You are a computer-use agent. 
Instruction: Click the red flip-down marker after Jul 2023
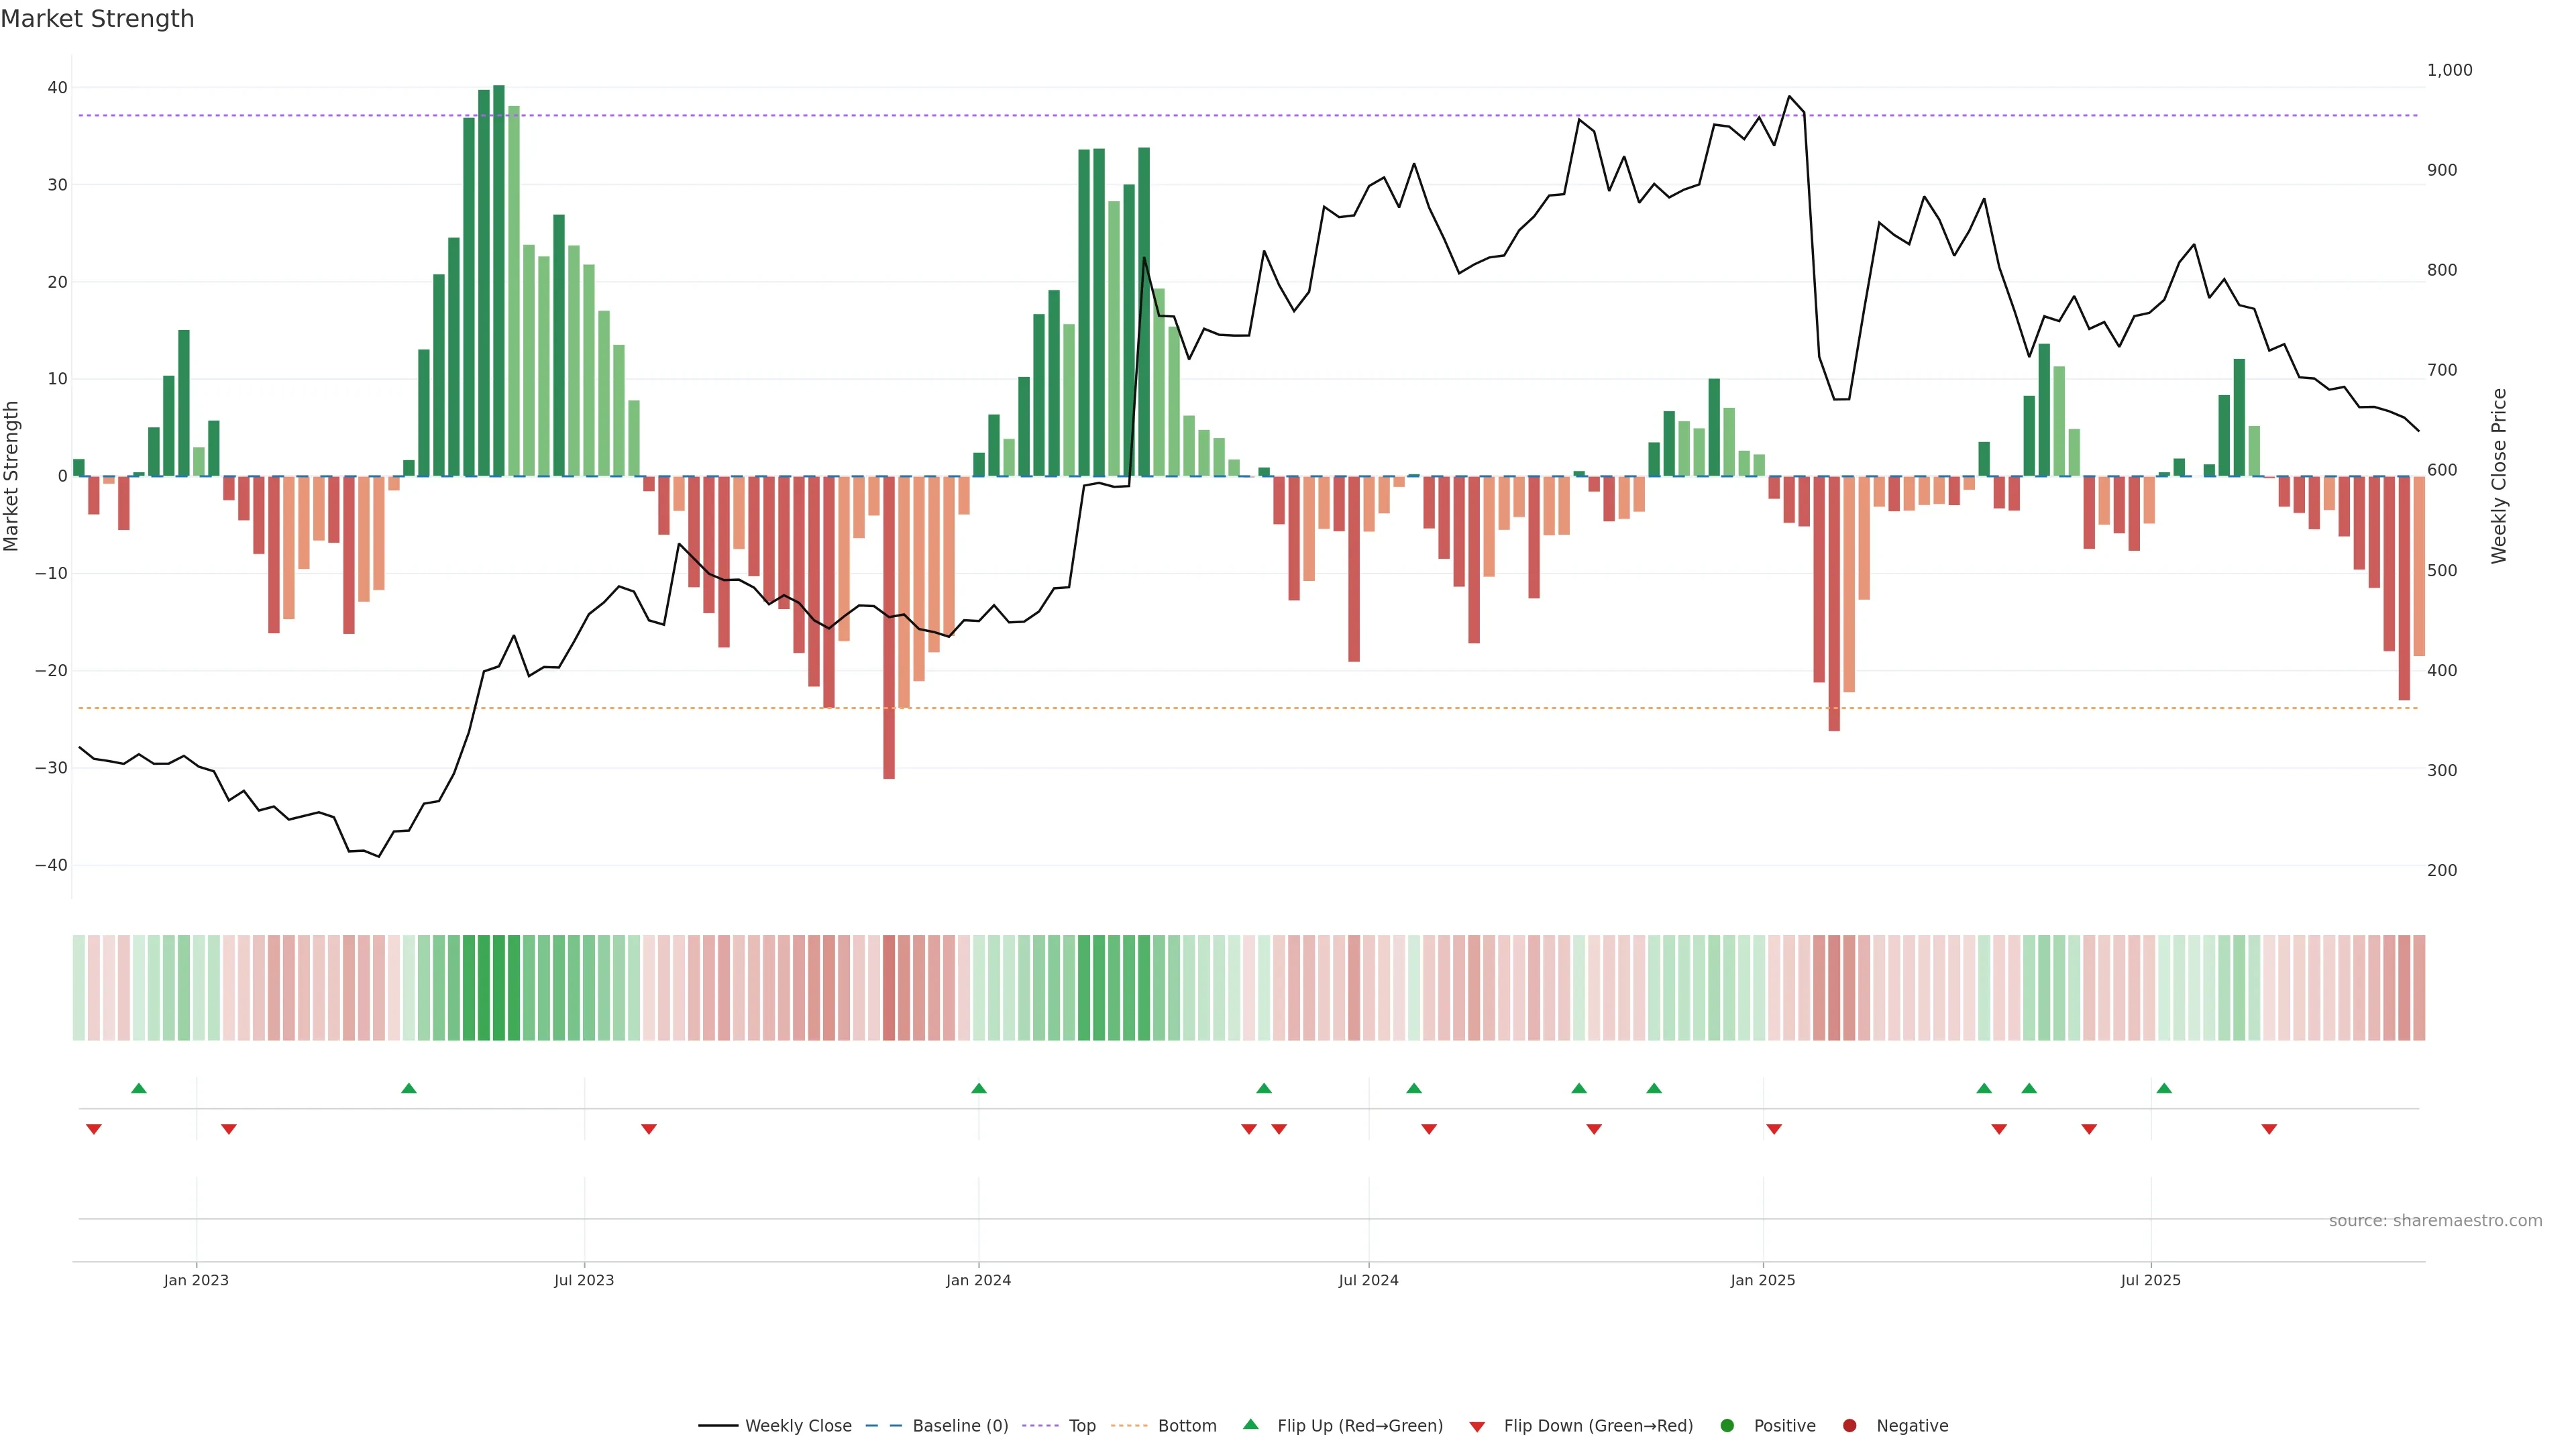click(x=649, y=1129)
